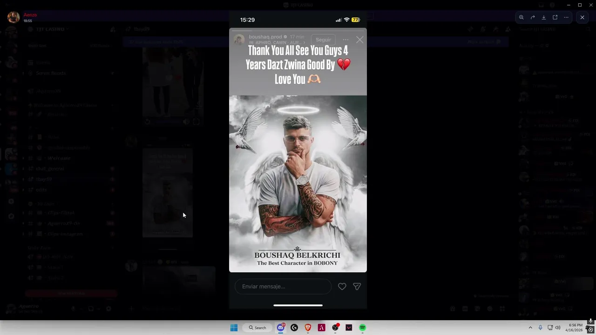Click the Enviar mensaje field
This screenshot has width=596, height=335.
click(x=283, y=287)
